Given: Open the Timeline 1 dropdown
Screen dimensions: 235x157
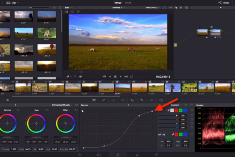Looking at the screenshot, I should [118, 7].
